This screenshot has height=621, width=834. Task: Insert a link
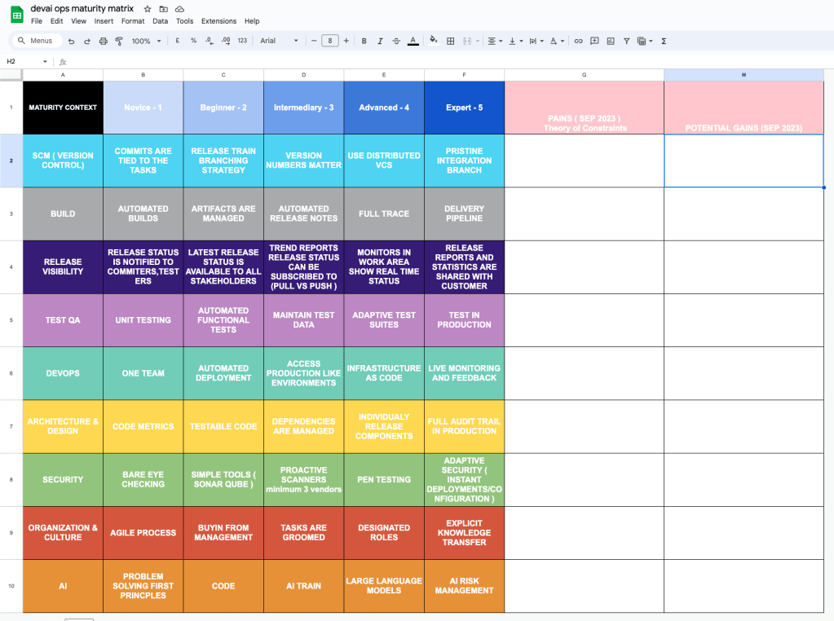click(578, 41)
